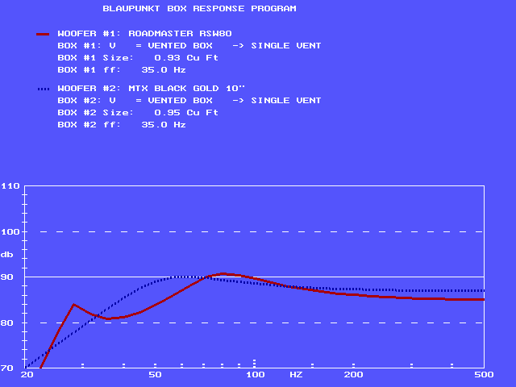Click the 100 label on the frequency axis
516x387 pixels.
256,375
